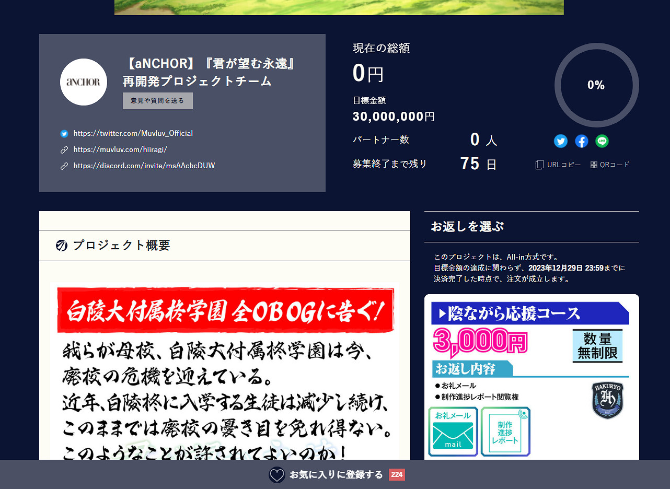Screen dimensions: 670x489
Task: Open the QRコード display
Action: pos(594,165)
